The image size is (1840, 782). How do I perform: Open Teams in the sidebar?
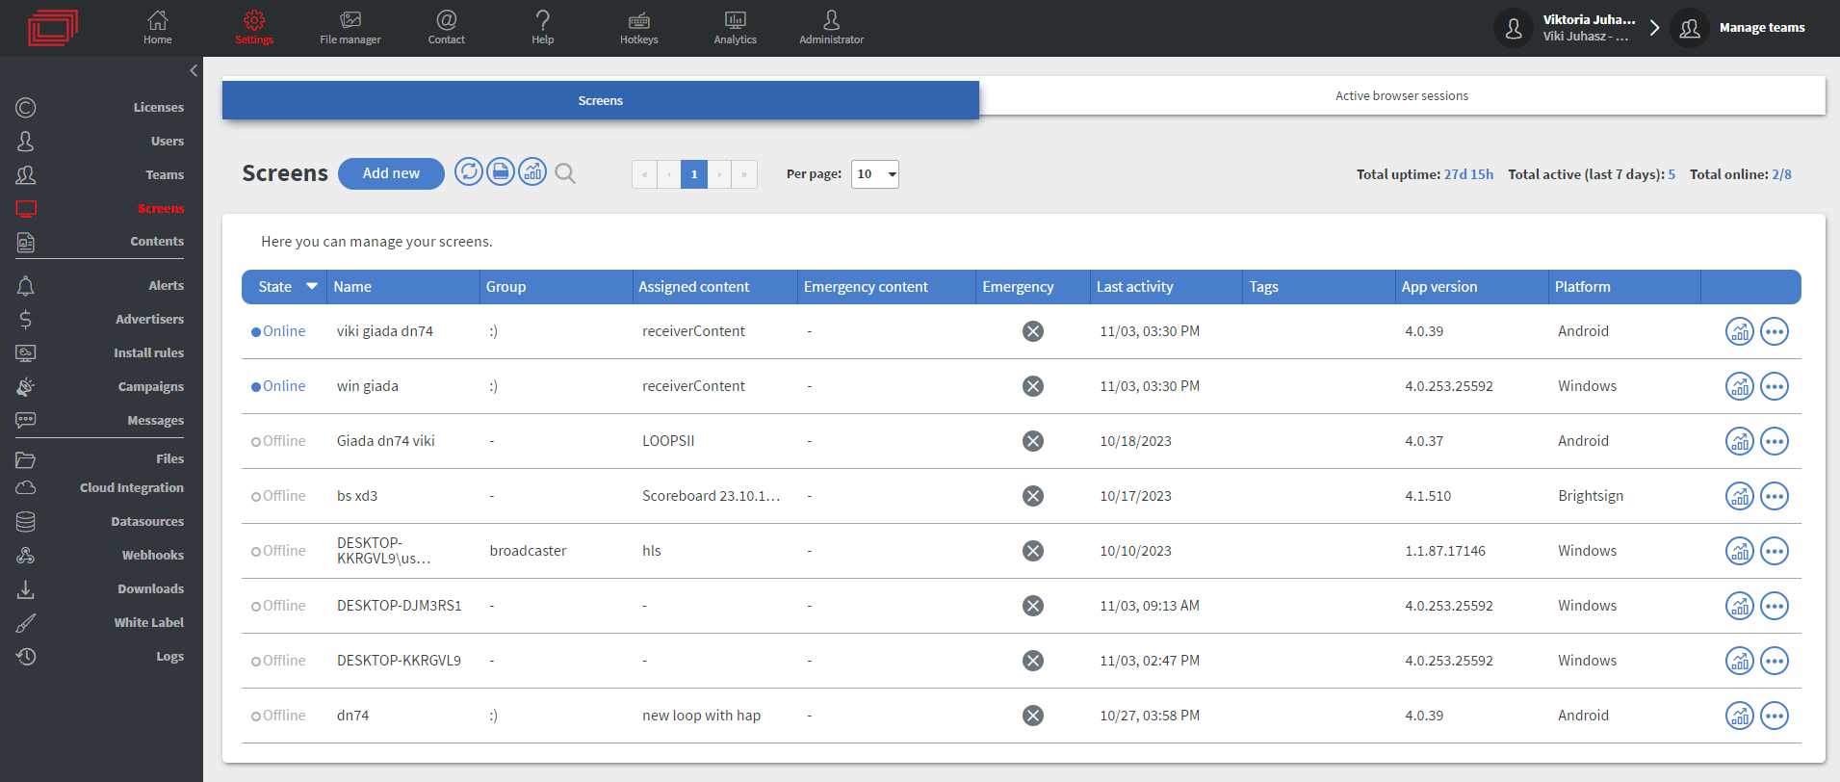coord(100,174)
